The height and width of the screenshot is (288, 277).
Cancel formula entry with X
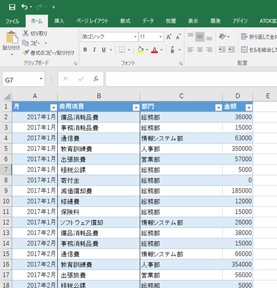point(66,79)
